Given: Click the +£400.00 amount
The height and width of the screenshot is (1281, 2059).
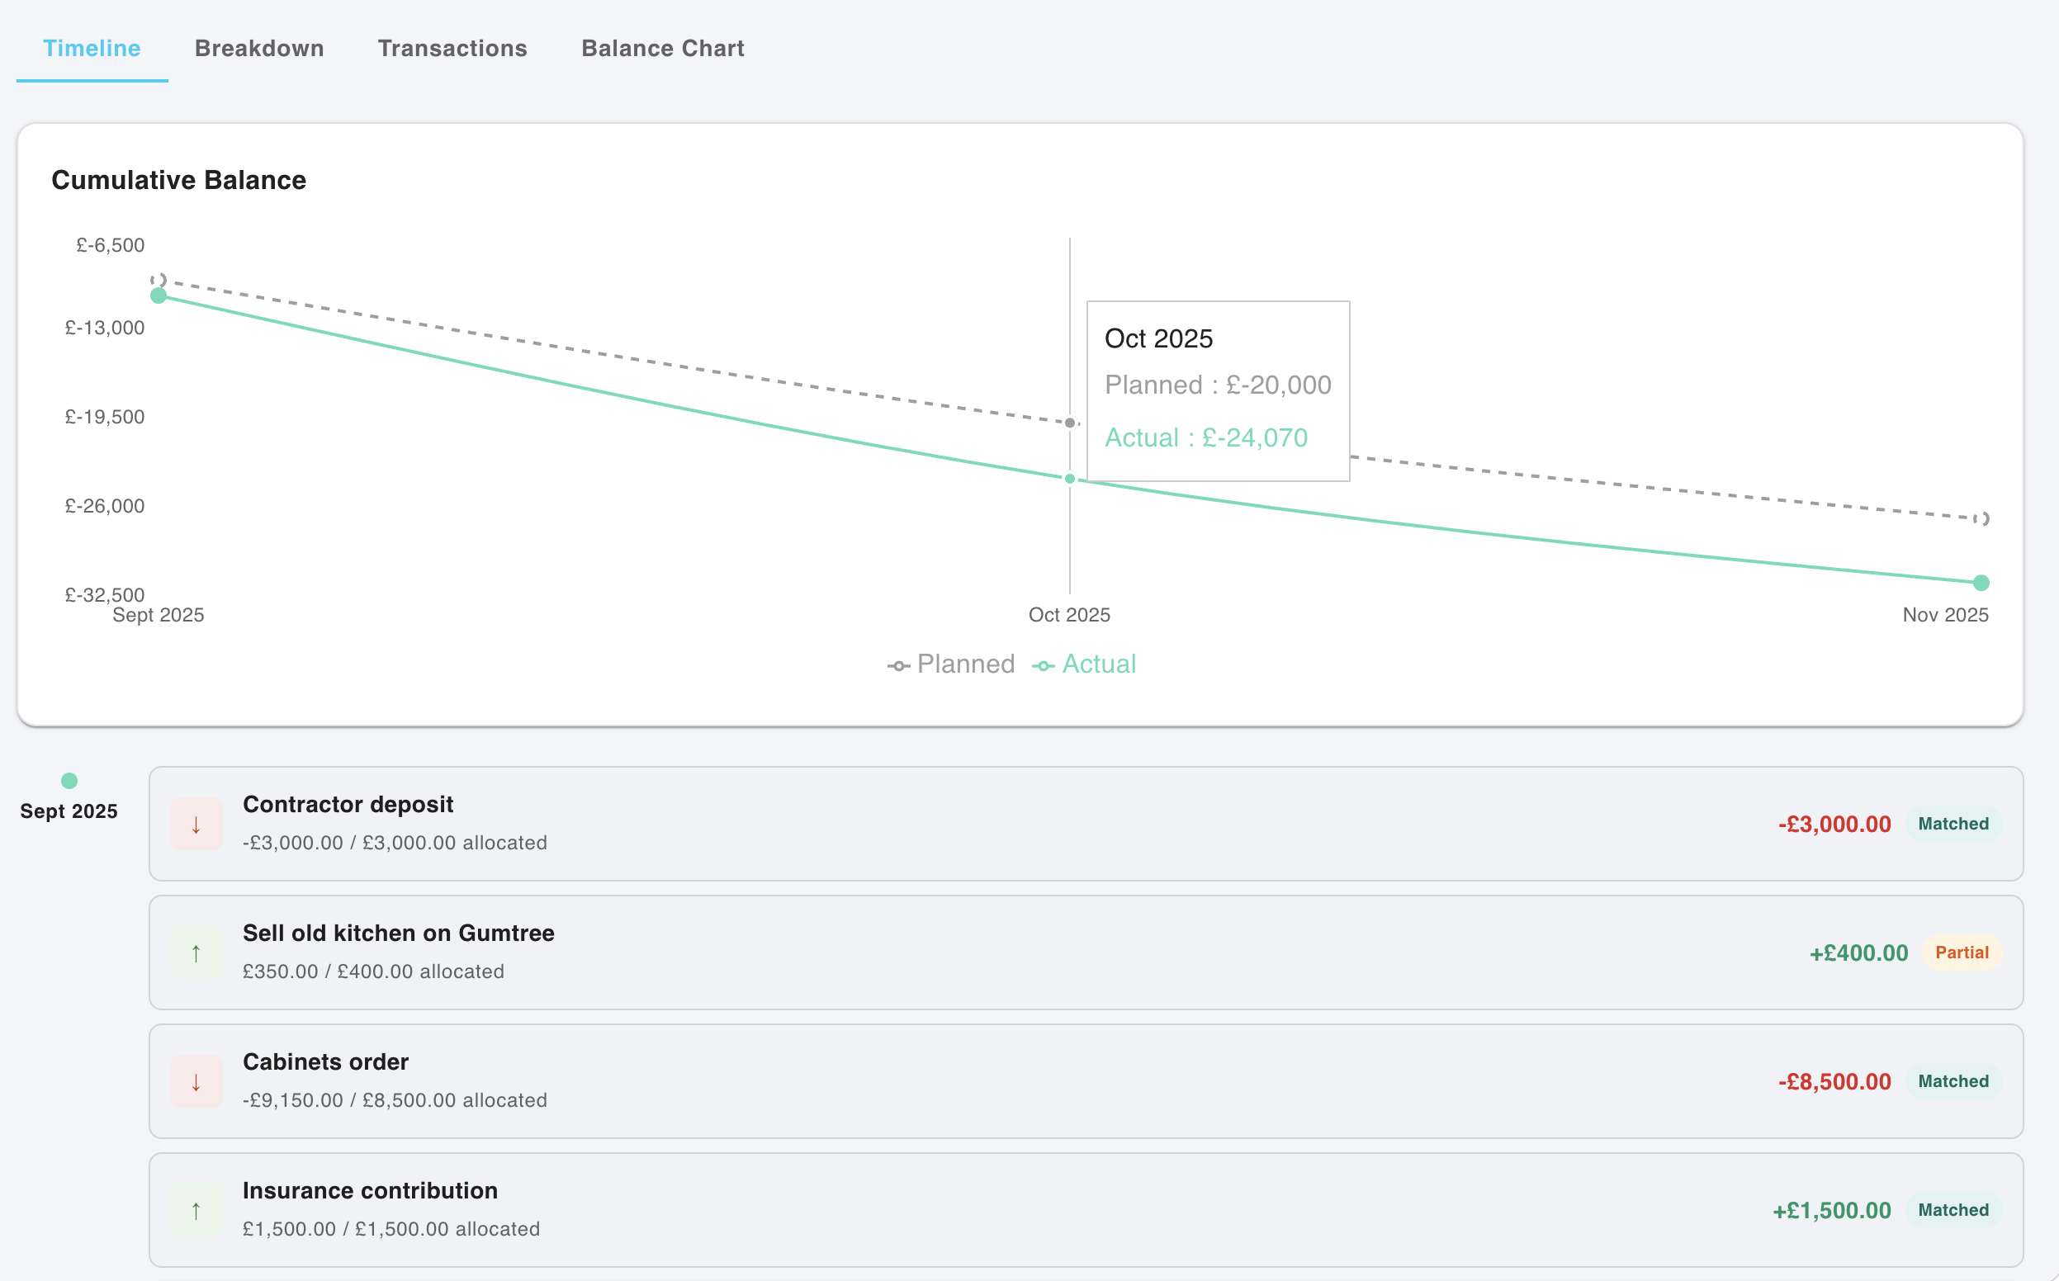Looking at the screenshot, I should tap(1859, 952).
